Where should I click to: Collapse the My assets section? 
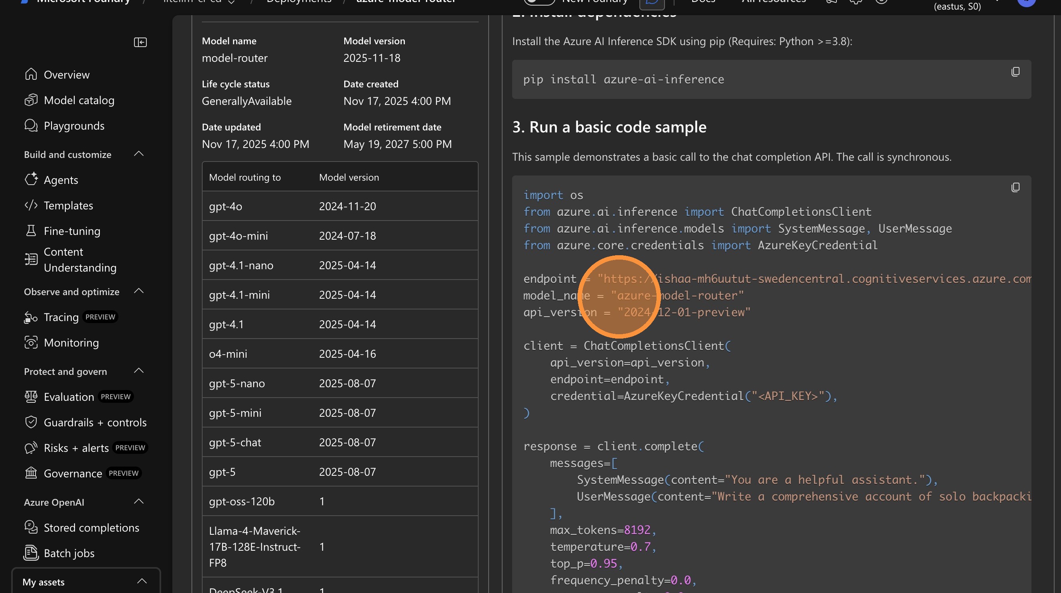pyautogui.click(x=142, y=581)
